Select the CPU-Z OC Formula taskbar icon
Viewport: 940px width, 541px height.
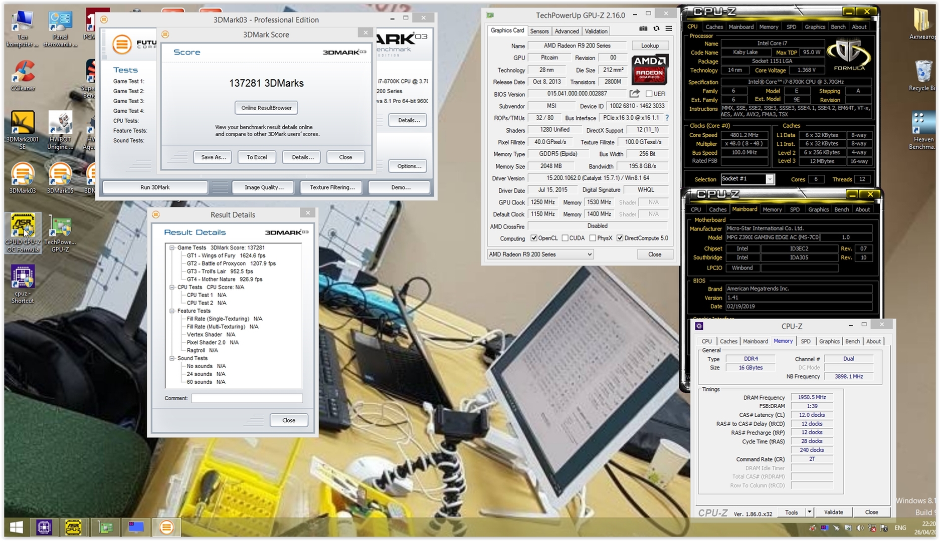click(73, 527)
